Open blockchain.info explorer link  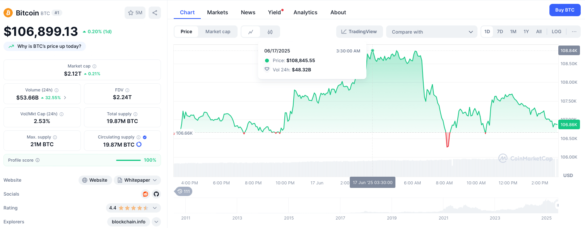click(128, 222)
